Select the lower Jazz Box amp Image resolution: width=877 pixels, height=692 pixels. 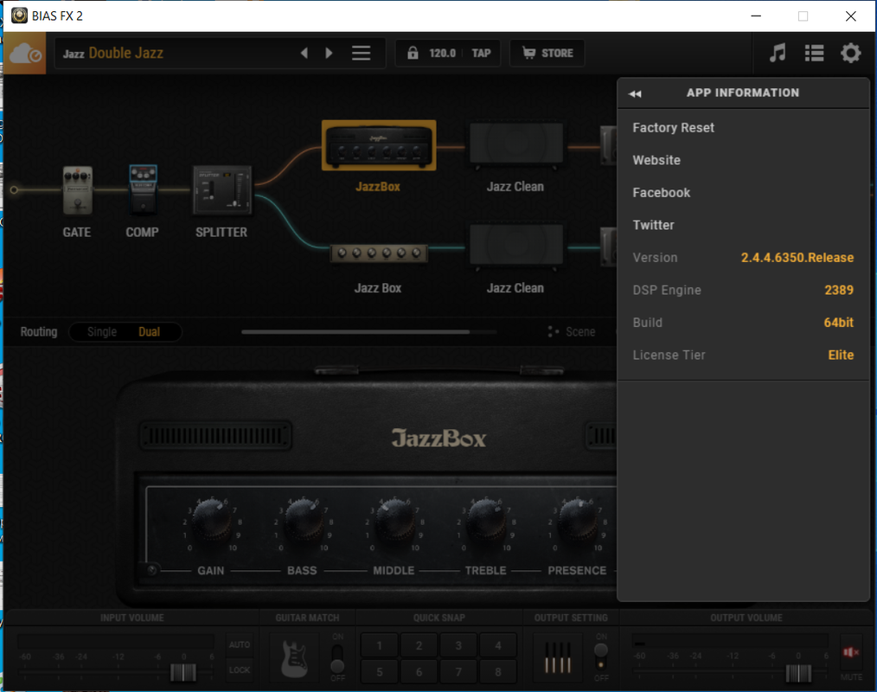coord(379,253)
